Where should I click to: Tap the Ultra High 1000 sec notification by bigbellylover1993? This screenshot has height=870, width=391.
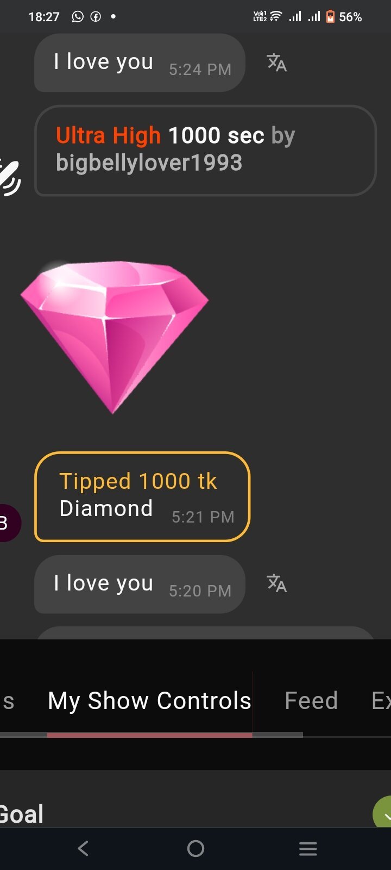pyautogui.click(x=205, y=150)
